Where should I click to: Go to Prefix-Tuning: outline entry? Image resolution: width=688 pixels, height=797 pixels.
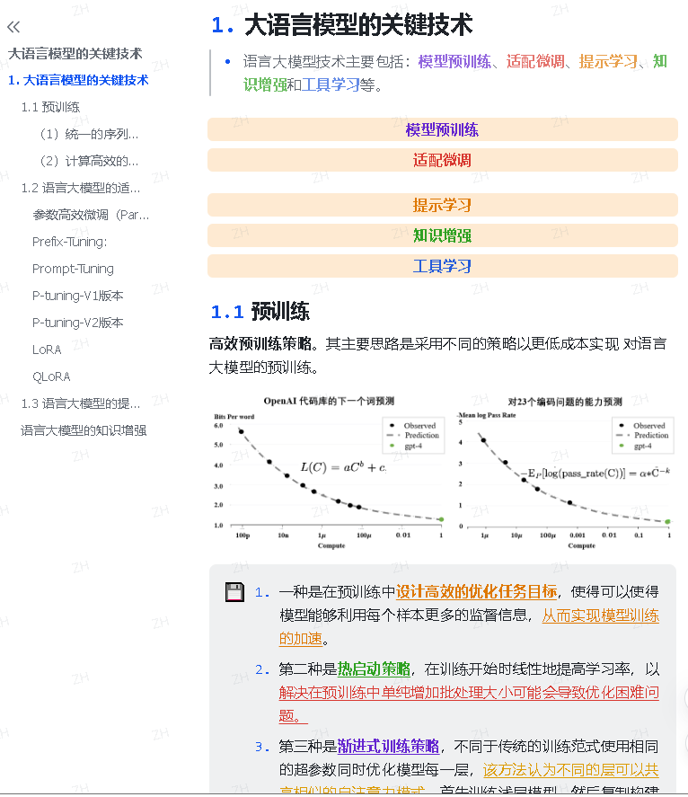70,242
